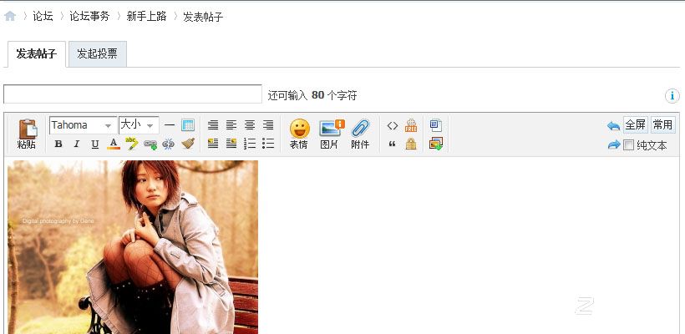This screenshot has width=685, height=334.
Task: Open the 新手上路 breadcrumb link
Action: [x=146, y=17]
